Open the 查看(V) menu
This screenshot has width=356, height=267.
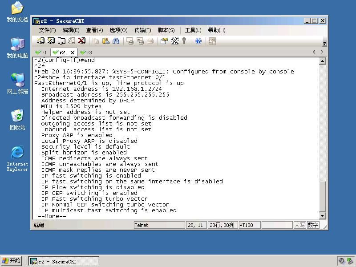(x=94, y=30)
